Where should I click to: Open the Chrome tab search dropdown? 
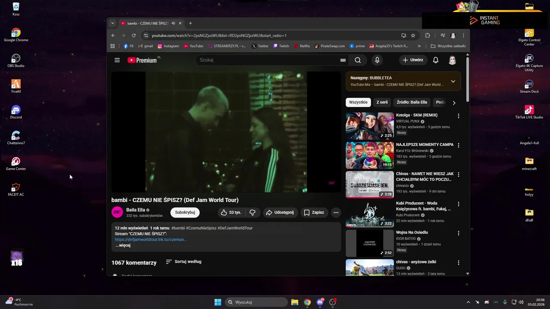pos(113,23)
